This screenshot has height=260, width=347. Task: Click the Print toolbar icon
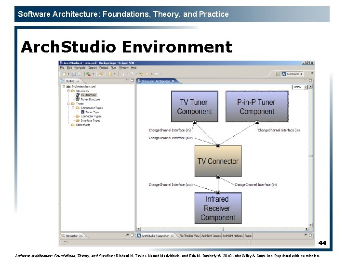point(80,74)
